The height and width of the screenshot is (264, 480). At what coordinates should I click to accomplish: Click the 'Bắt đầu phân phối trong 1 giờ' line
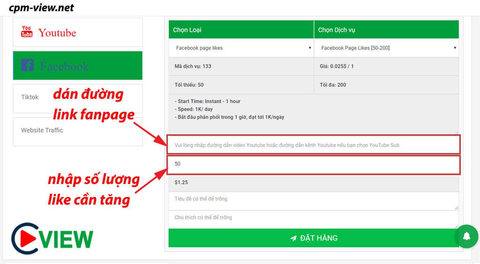pos(229,117)
